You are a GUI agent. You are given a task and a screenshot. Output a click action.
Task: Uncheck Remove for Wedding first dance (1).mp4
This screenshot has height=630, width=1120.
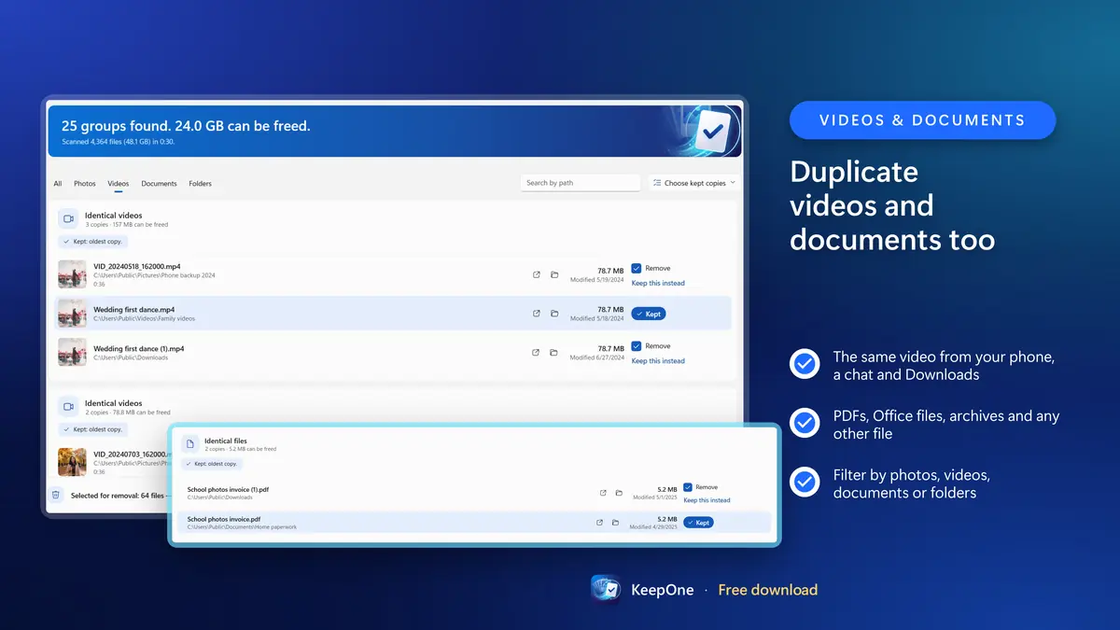(637, 346)
